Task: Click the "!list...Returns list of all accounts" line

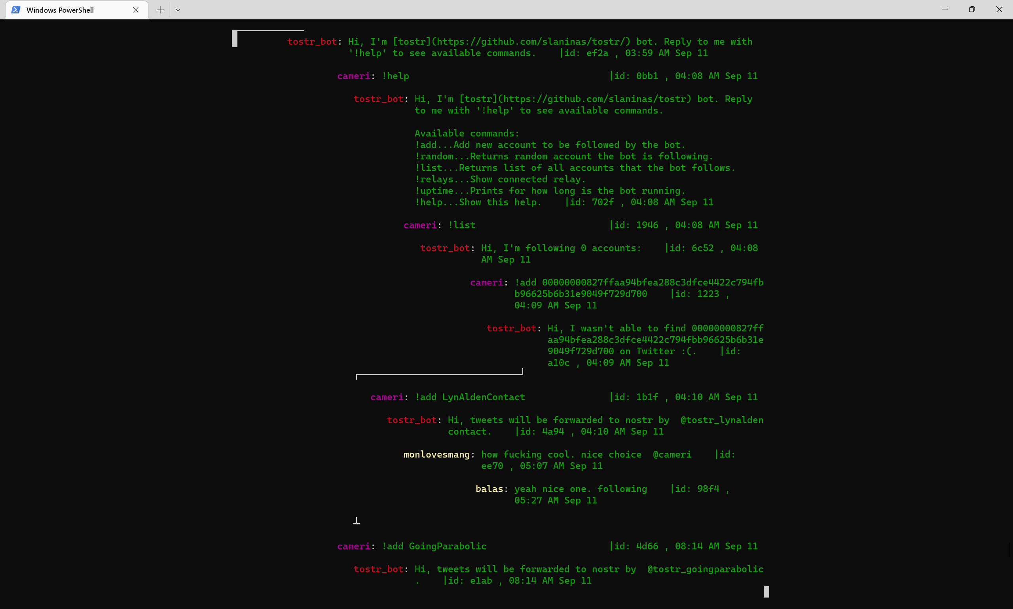Action: pos(575,168)
